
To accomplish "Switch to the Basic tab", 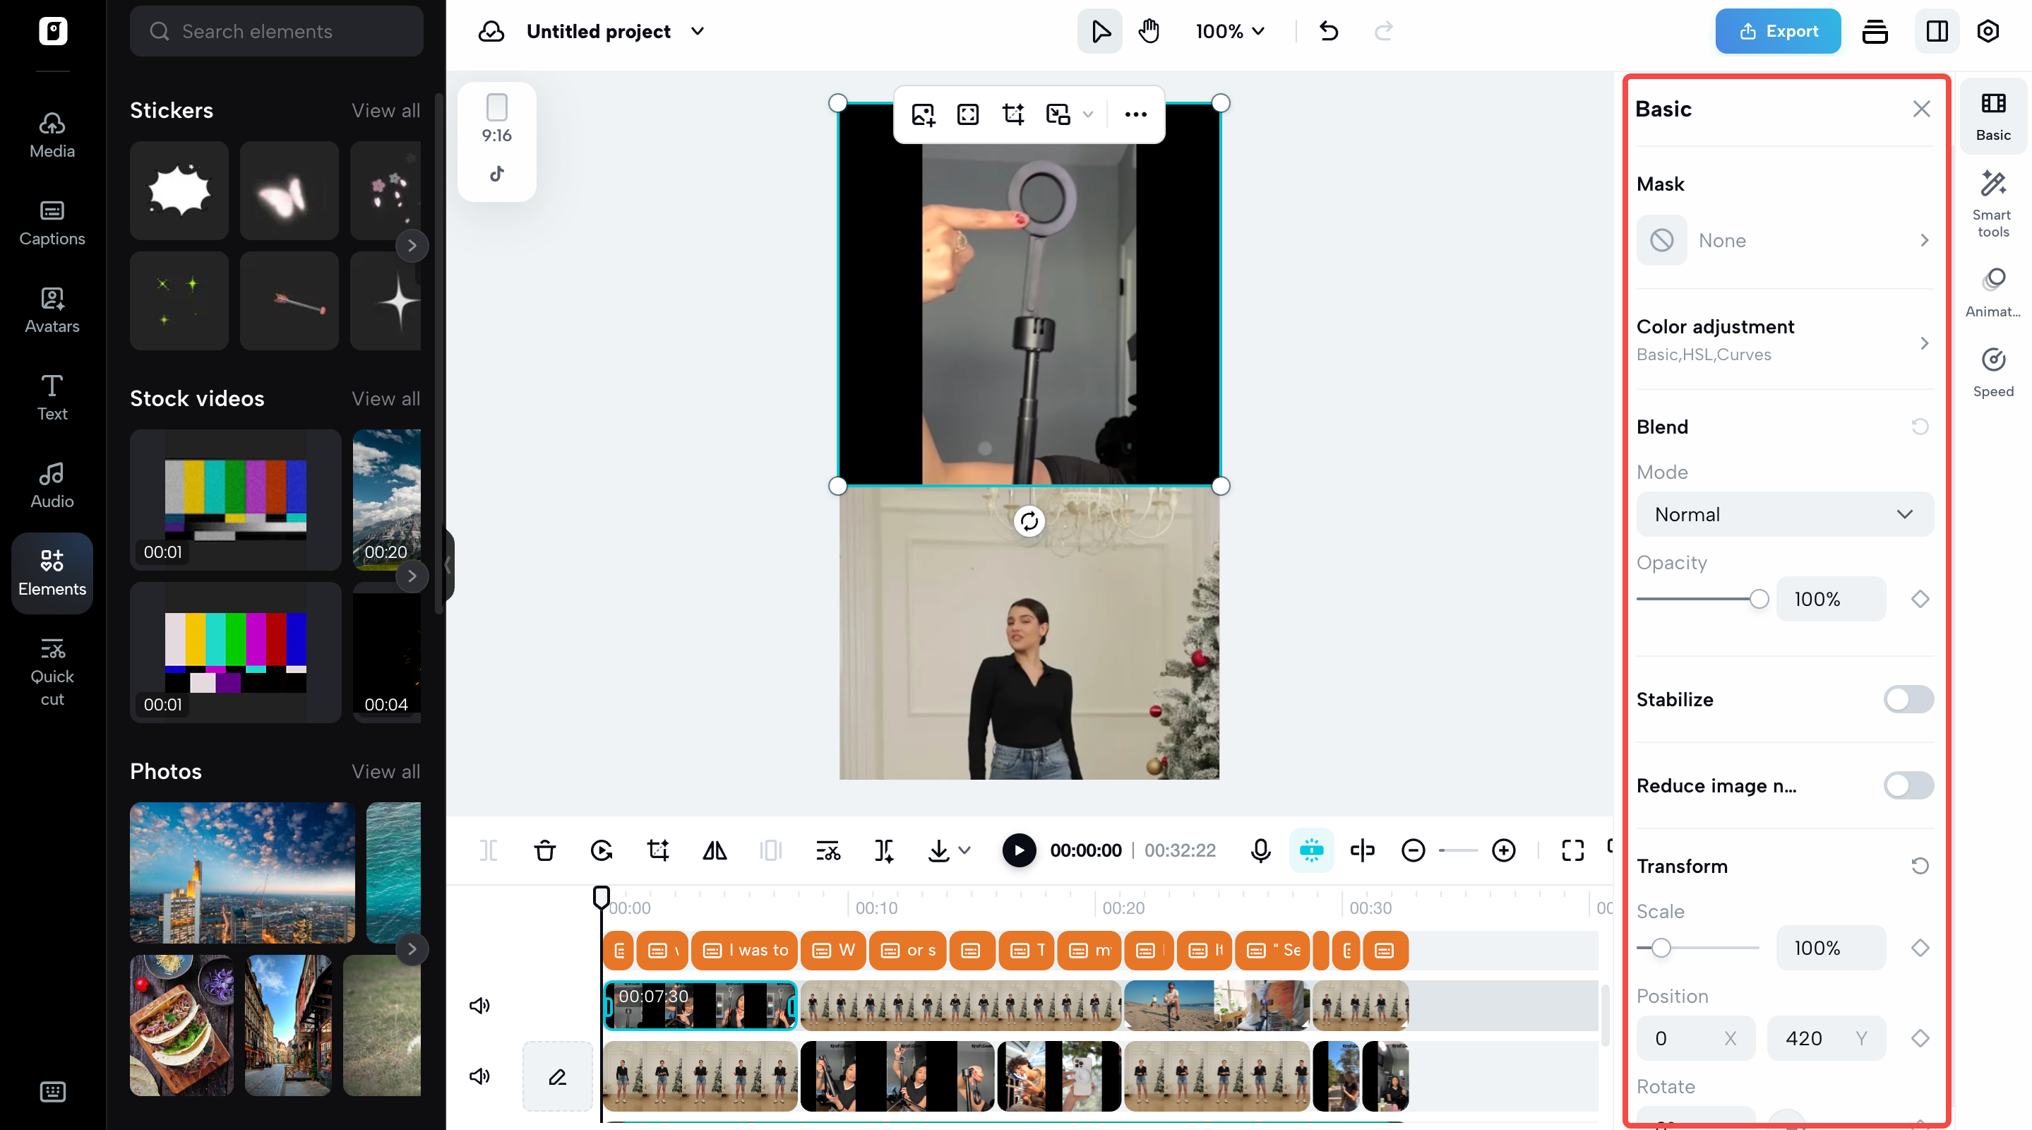I will tap(1993, 117).
